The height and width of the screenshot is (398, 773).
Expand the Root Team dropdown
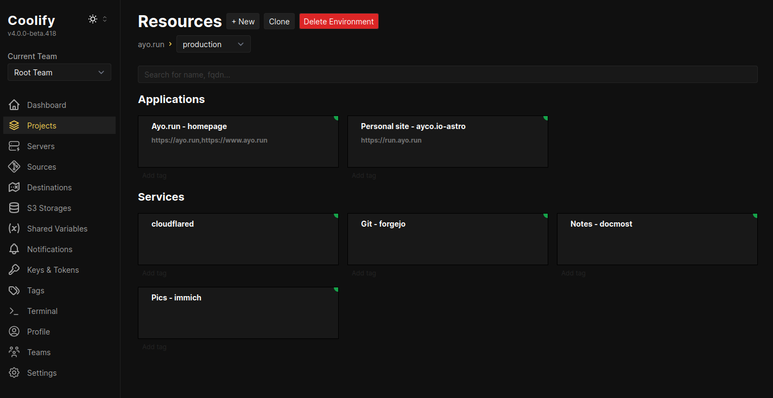pos(59,73)
